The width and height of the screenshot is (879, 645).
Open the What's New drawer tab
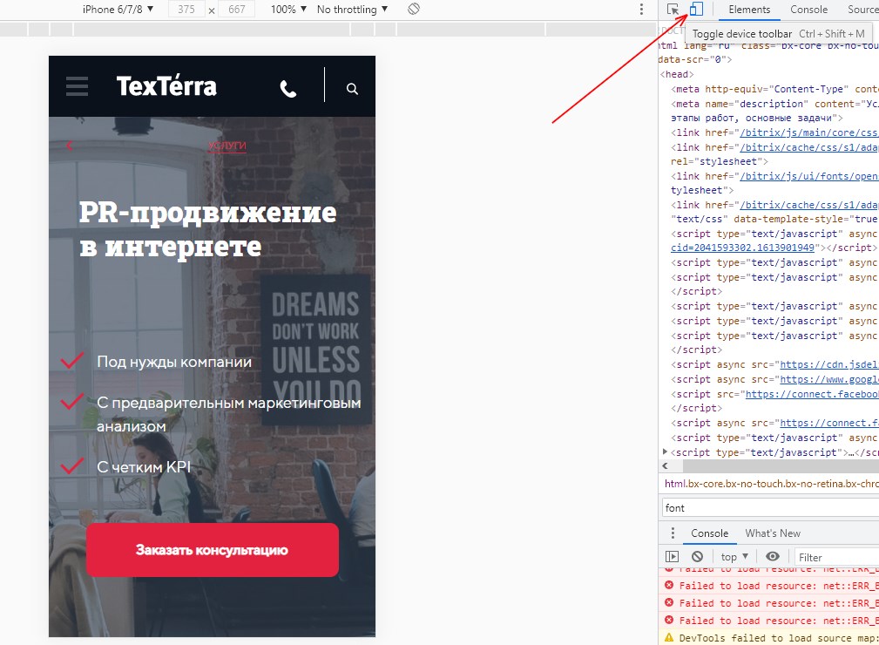click(x=772, y=533)
